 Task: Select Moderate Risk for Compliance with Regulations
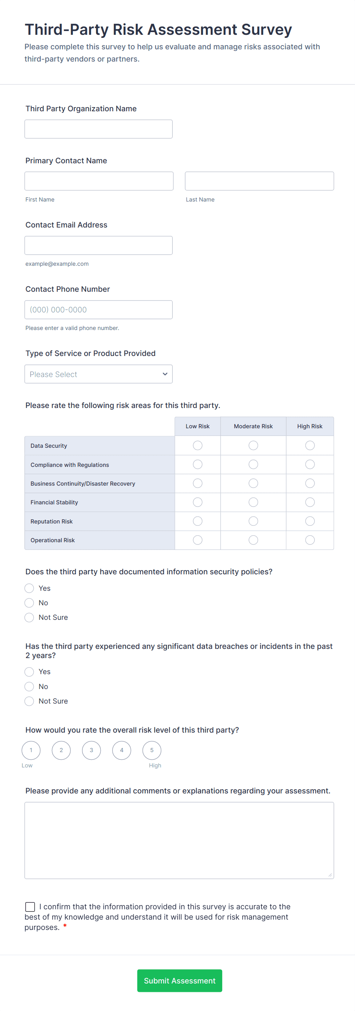tap(253, 464)
